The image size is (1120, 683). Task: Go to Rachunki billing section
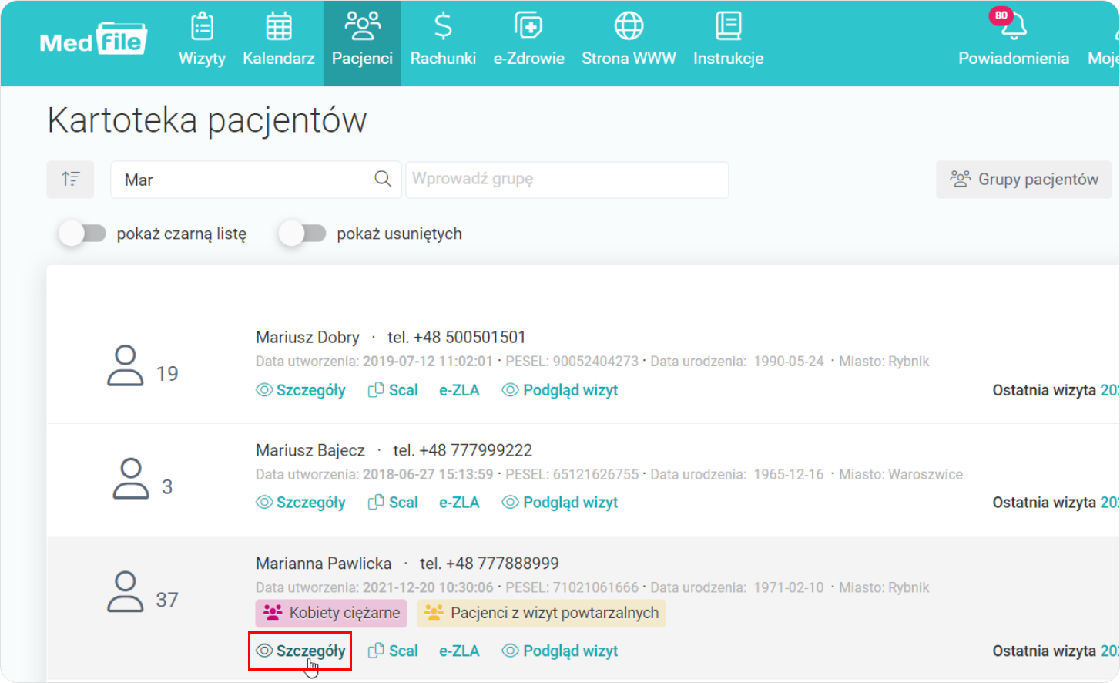pyautogui.click(x=443, y=40)
